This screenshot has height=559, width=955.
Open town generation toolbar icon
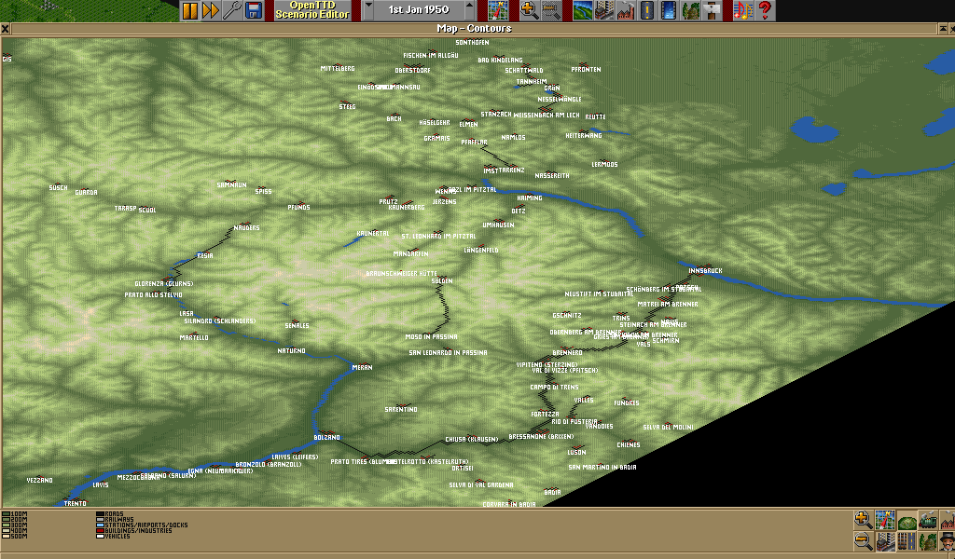(x=603, y=10)
